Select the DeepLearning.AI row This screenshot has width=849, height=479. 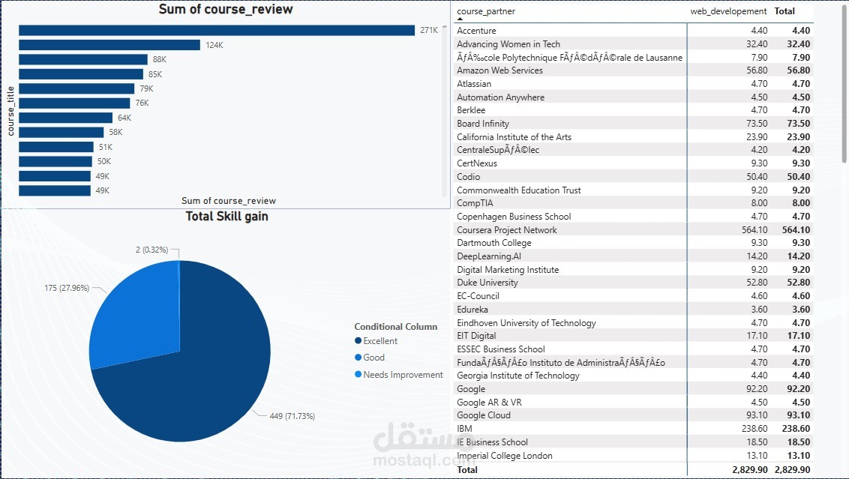point(633,256)
